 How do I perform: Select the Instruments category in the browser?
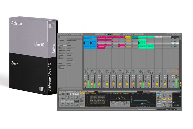click(x=63, y=49)
